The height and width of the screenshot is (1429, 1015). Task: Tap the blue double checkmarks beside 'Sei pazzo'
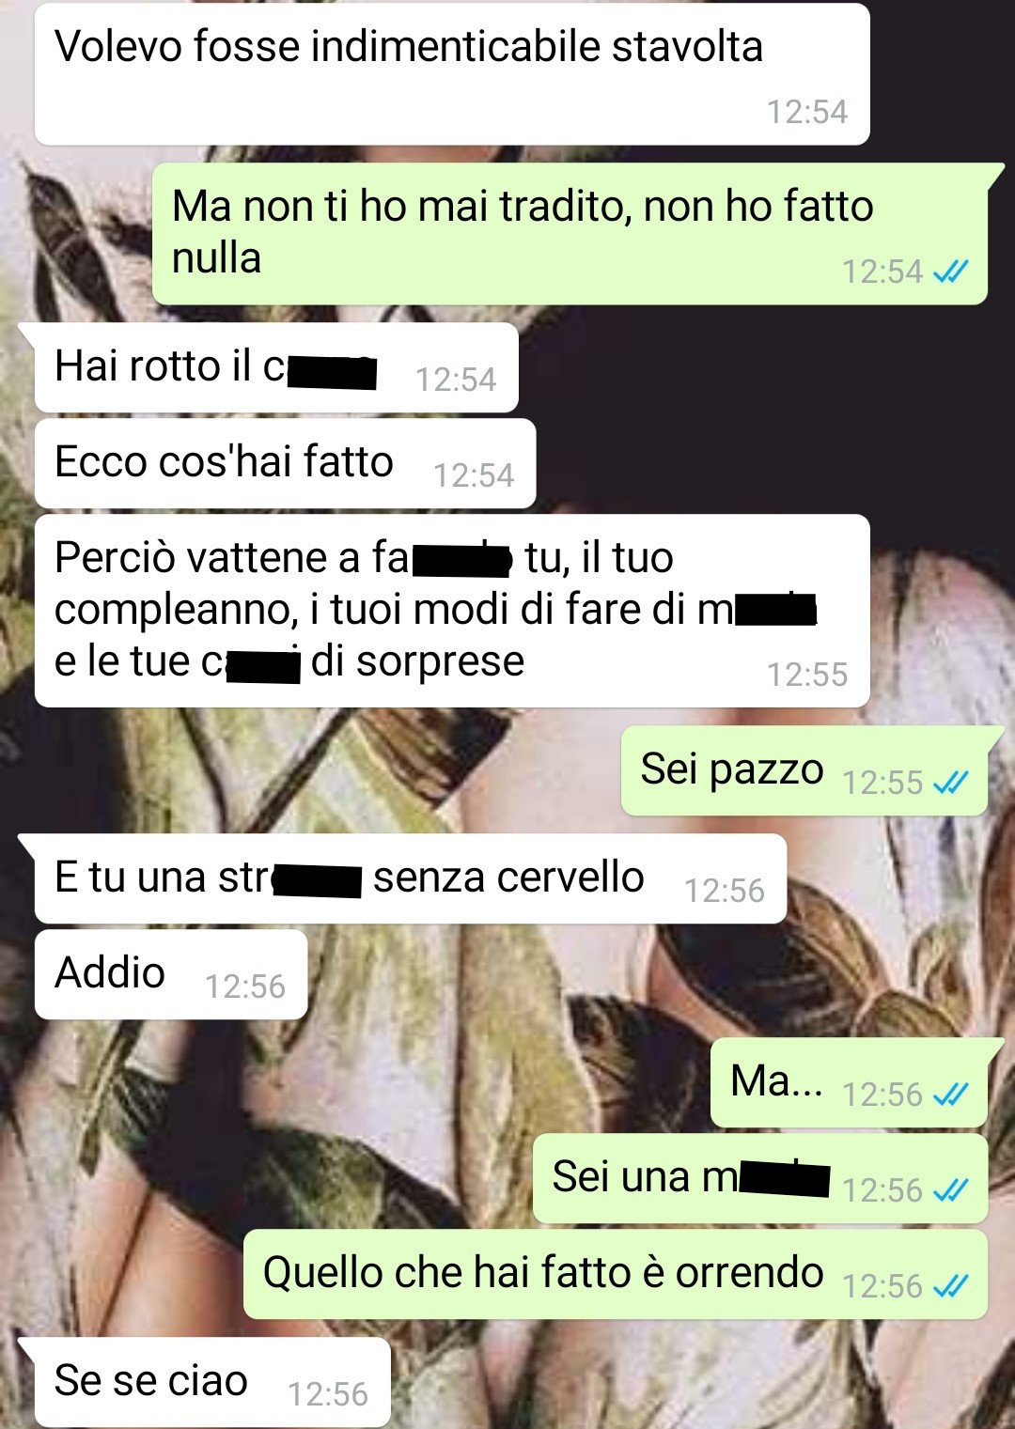[949, 783]
